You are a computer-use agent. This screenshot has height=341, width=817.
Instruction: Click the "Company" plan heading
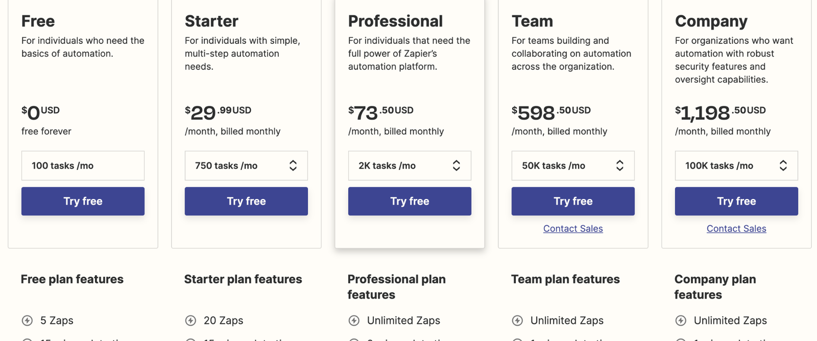coord(711,21)
